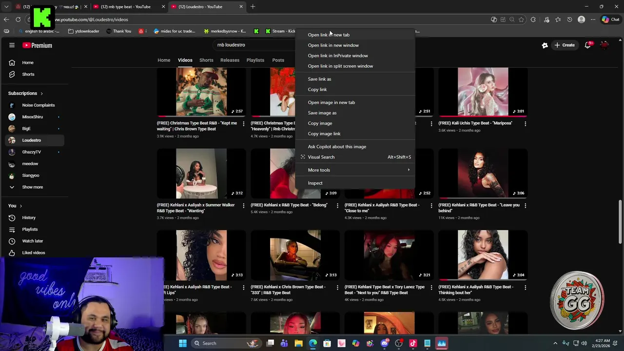The width and height of the screenshot is (624, 351).
Task: Reload the page with the refresh icon
Action: point(18,19)
